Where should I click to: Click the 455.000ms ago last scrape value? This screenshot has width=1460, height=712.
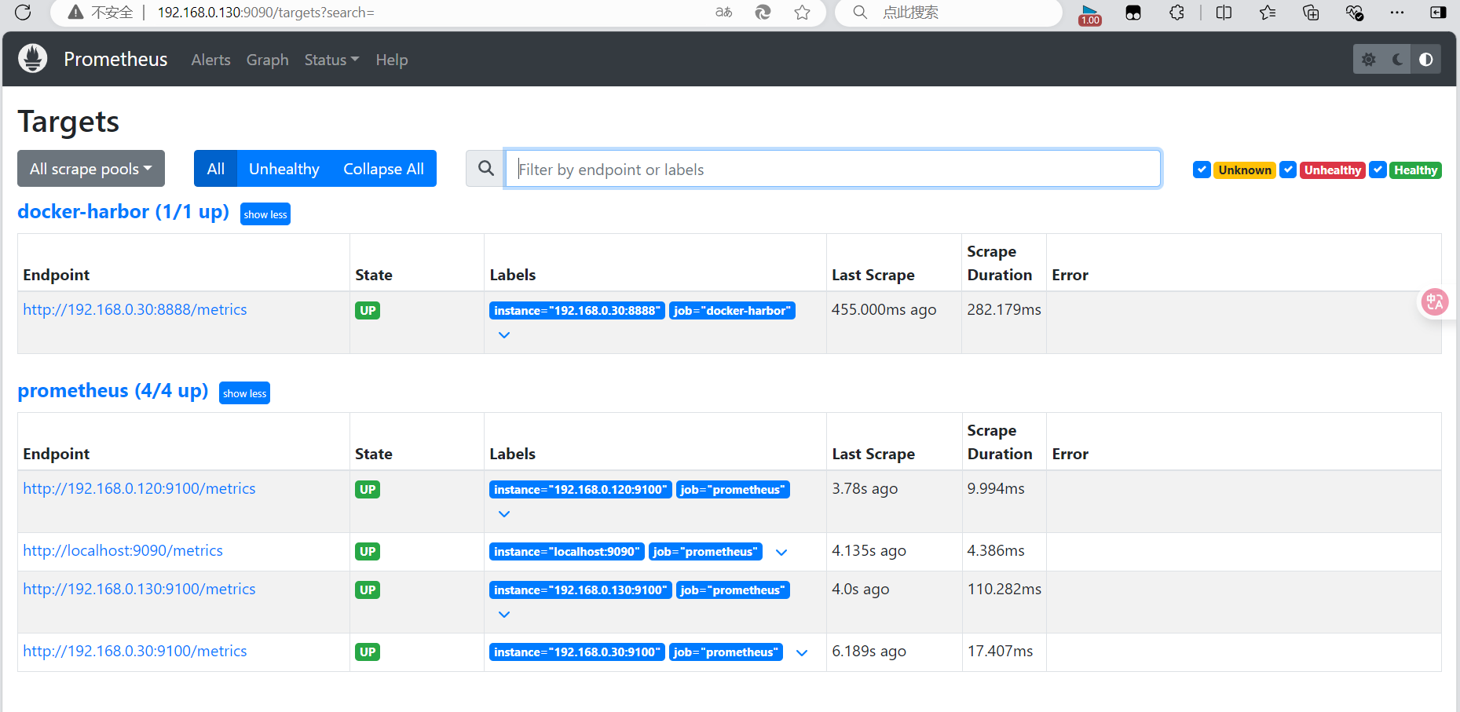[x=884, y=309]
